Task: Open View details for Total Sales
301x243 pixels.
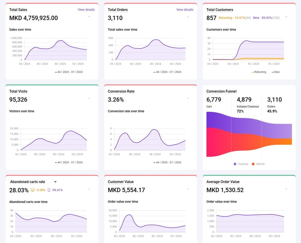Action: (x=86, y=9)
